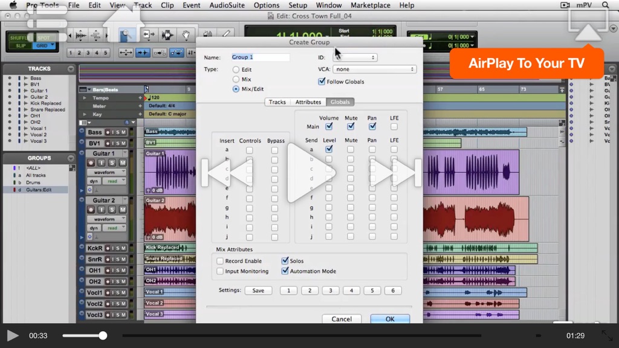
Task: Expand the Key ruler triangle
Action: 84,114
